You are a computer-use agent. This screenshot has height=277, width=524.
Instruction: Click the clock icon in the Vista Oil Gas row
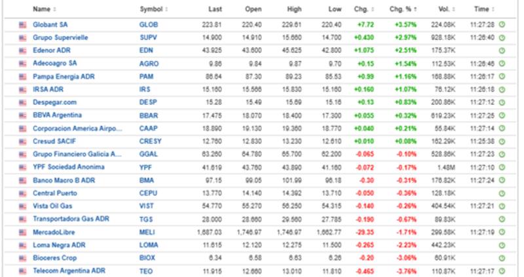coord(502,206)
